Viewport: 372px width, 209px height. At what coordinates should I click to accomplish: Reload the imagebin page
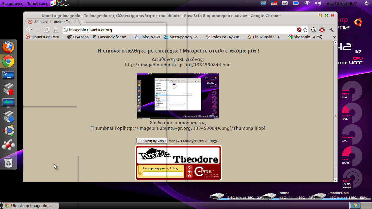tap(47, 30)
